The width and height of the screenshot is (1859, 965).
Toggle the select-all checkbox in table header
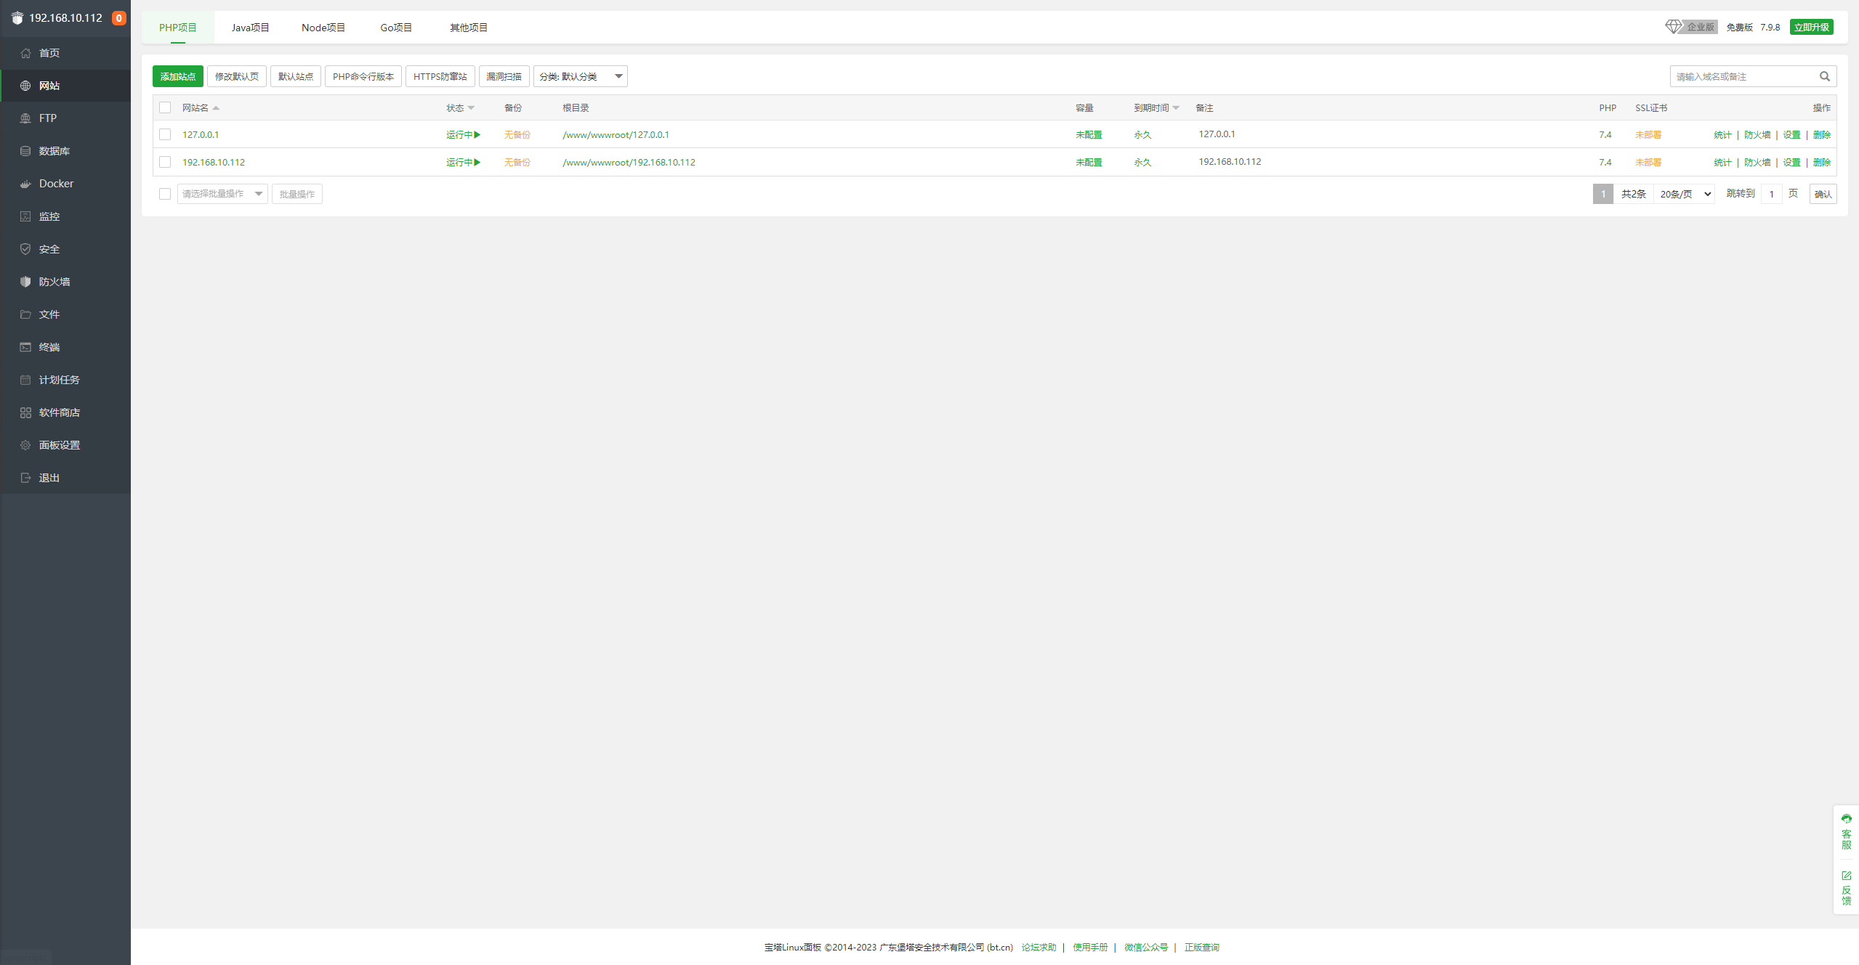tap(165, 107)
